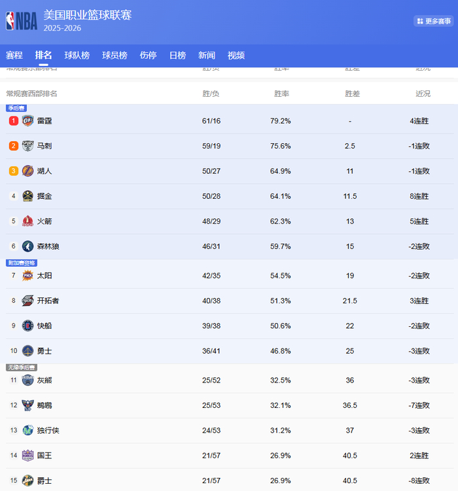Click the -8连败 streak for 爵士

point(419,481)
